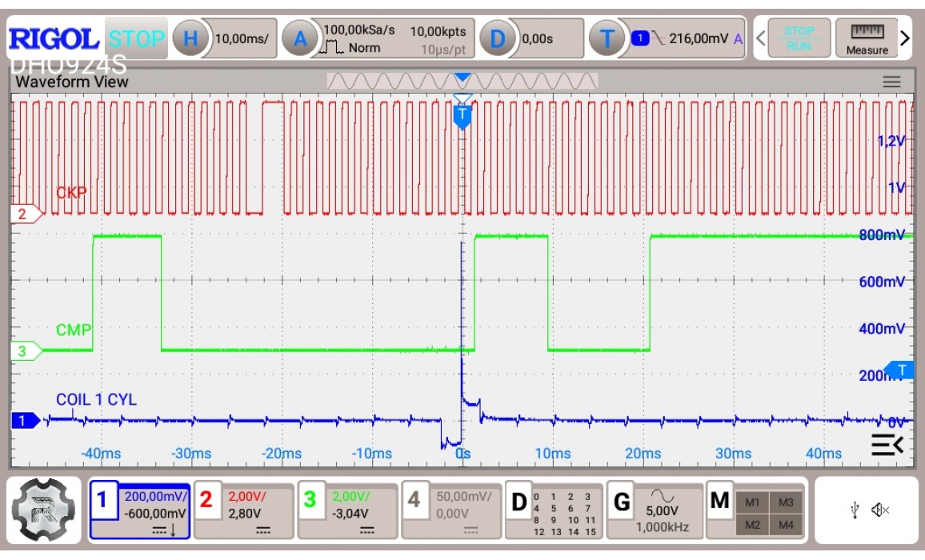
Task: Click the Horizontal timebase H icon
Action: [x=190, y=38]
